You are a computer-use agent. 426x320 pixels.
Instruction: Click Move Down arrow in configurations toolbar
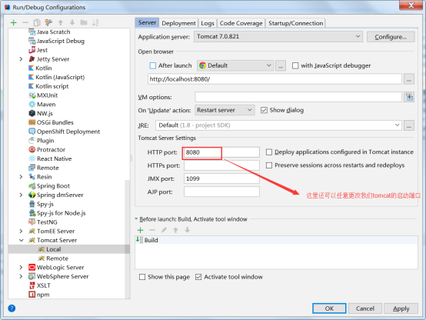(72, 22)
